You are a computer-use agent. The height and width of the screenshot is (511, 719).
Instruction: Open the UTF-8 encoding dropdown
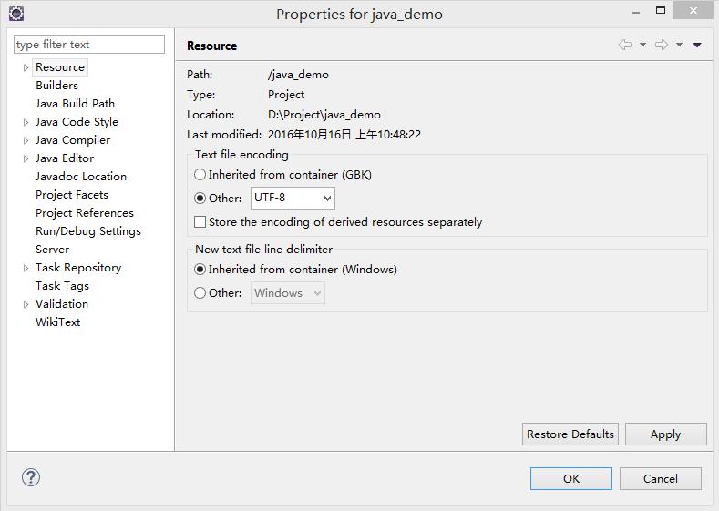[x=293, y=198]
